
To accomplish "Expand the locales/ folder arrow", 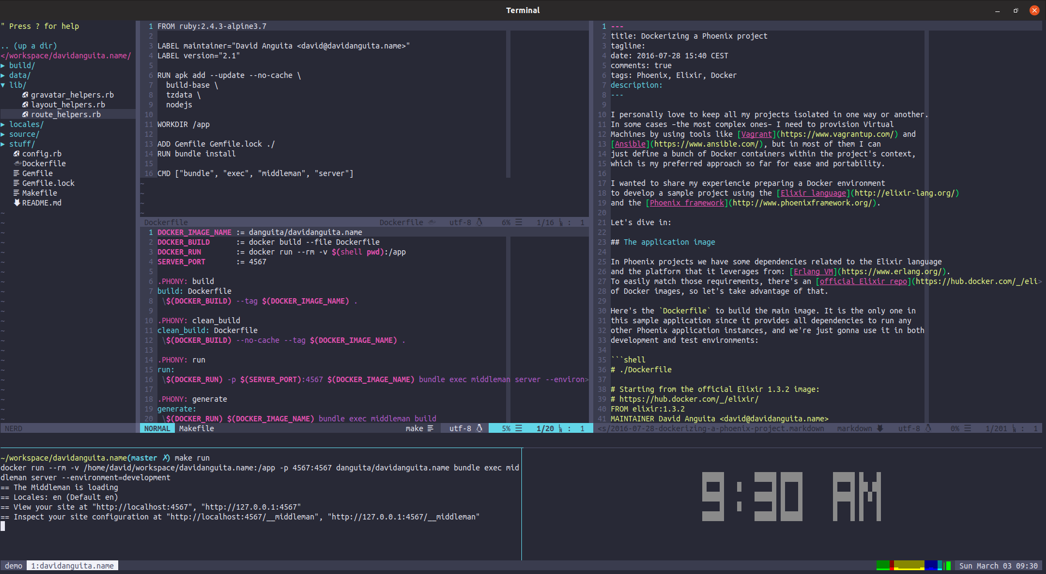I will (3, 124).
